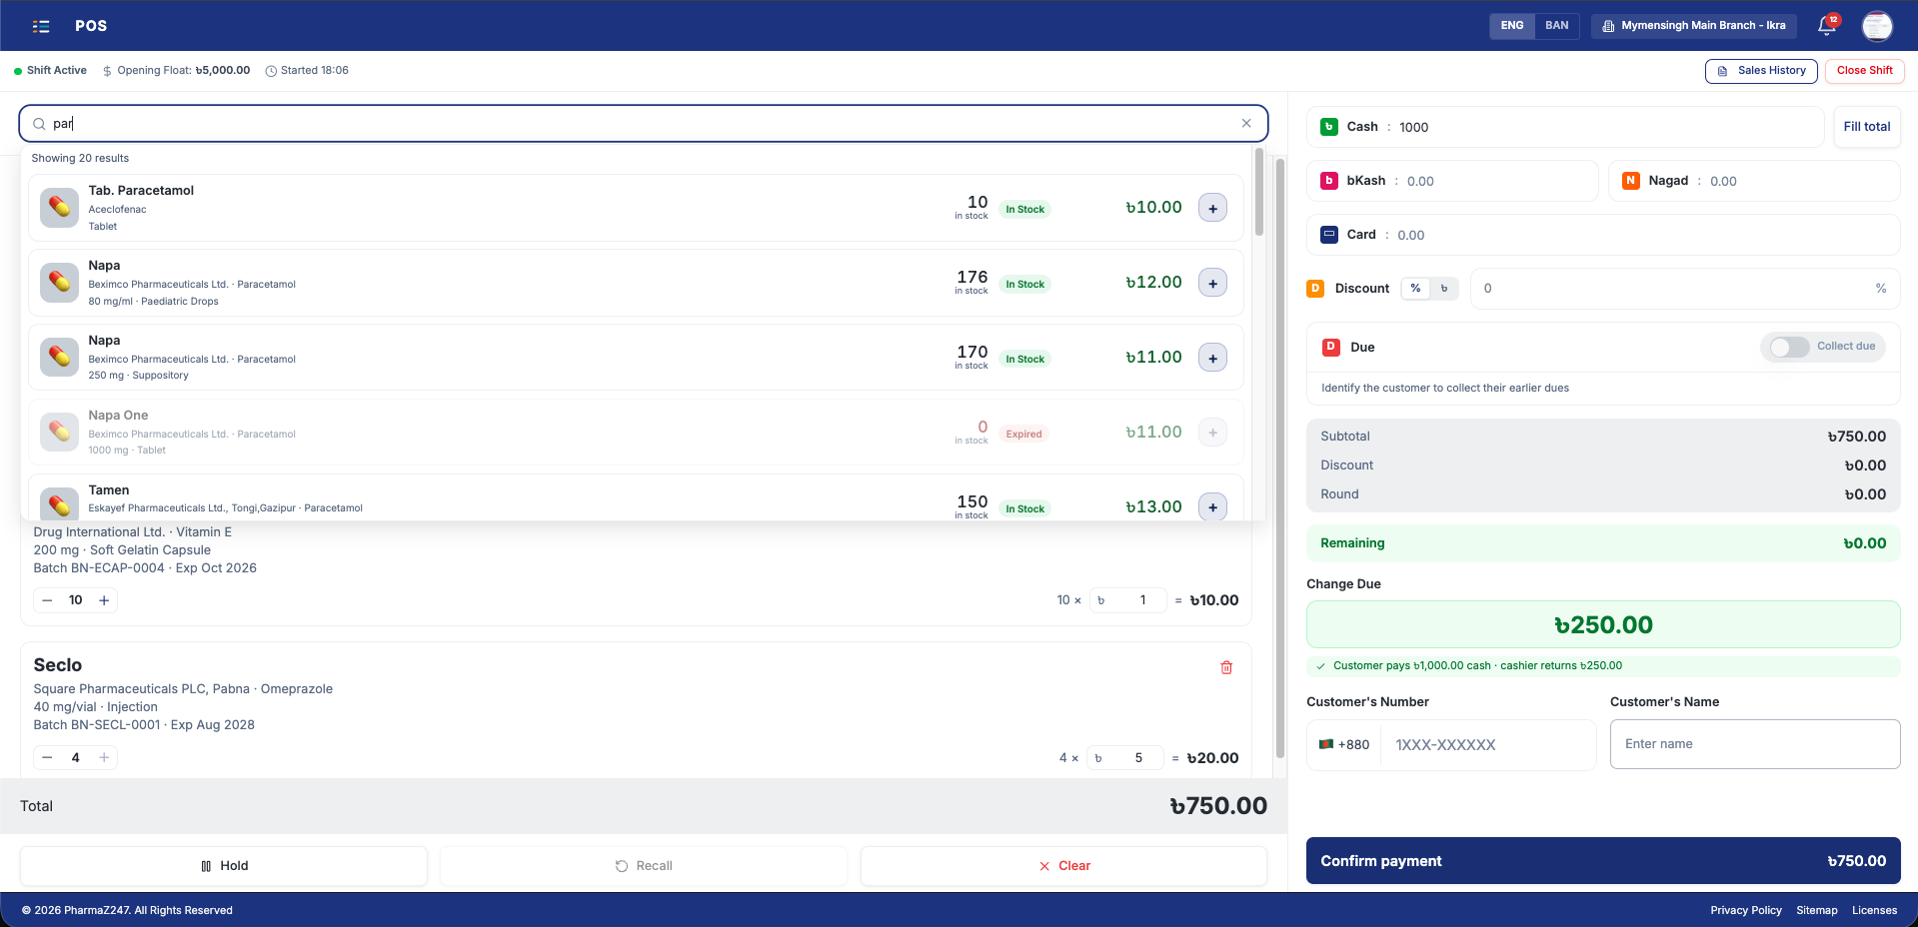1918x927 pixels.
Task: Click the cart list scrollbar
Action: coord(1280,459)
